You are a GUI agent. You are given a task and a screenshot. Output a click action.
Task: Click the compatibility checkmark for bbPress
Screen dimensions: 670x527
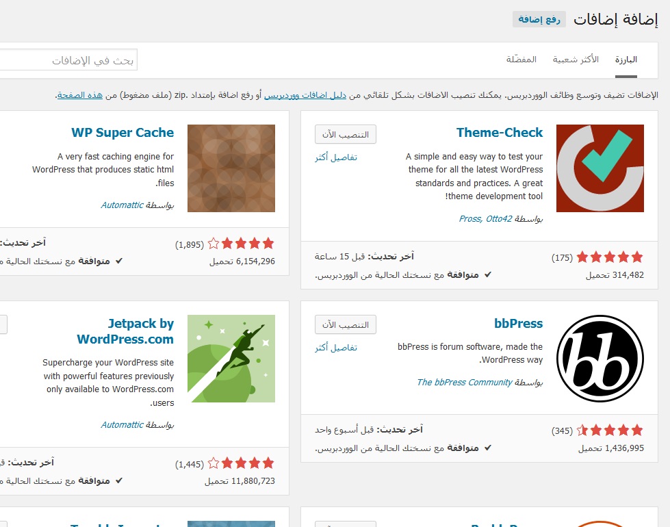click(487, 448)
